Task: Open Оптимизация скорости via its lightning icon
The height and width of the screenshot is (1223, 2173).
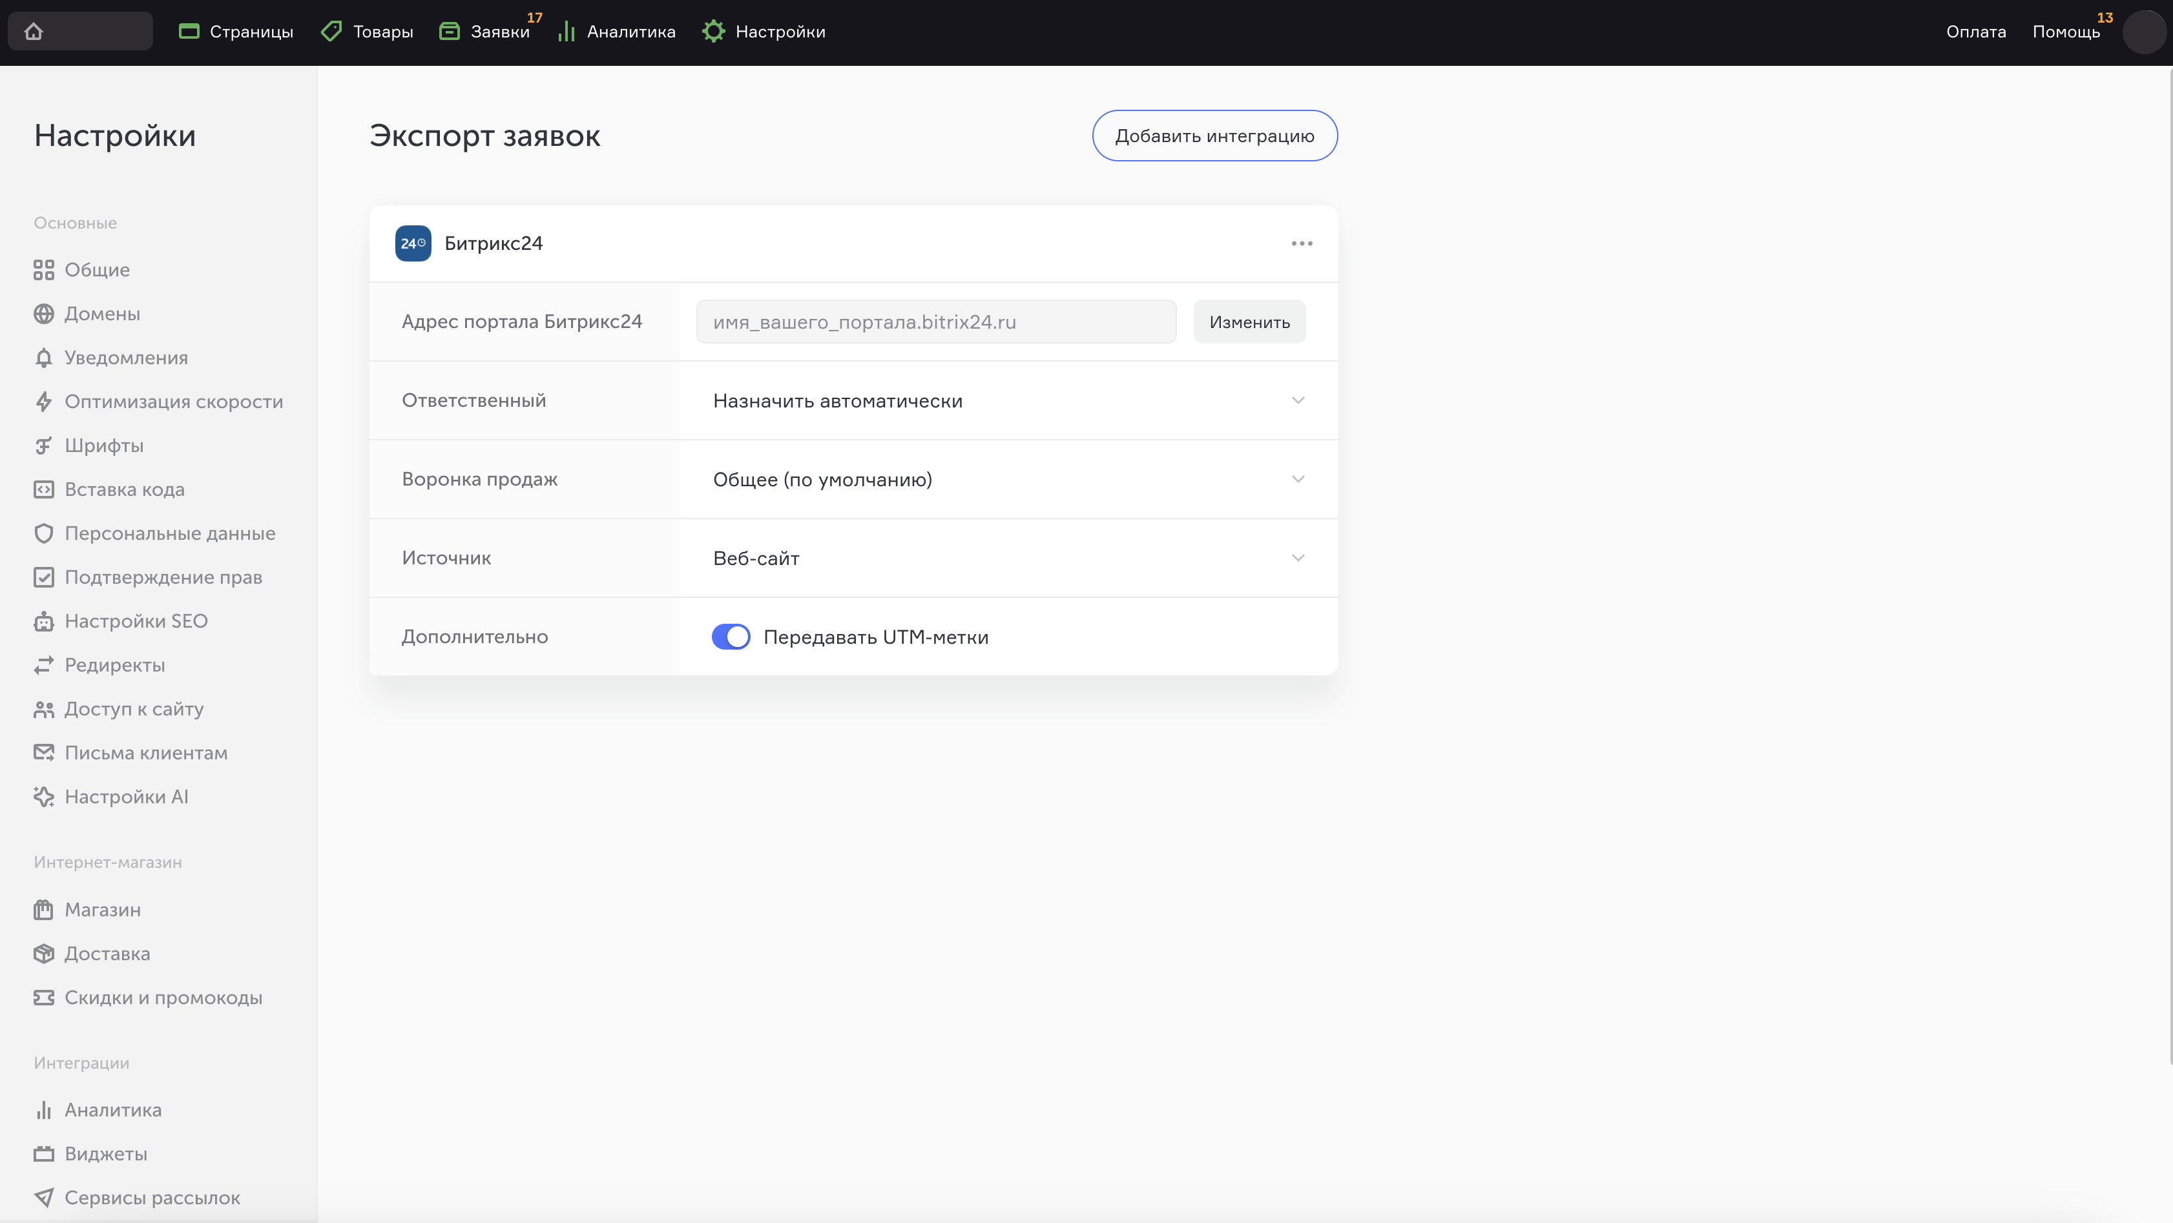Action: point(44,402)
